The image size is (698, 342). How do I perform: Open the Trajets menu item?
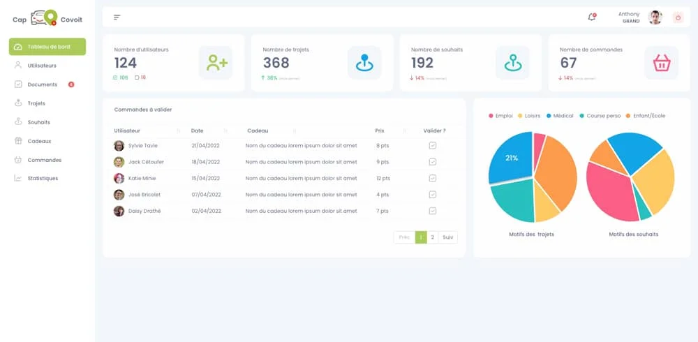(36, 103)
